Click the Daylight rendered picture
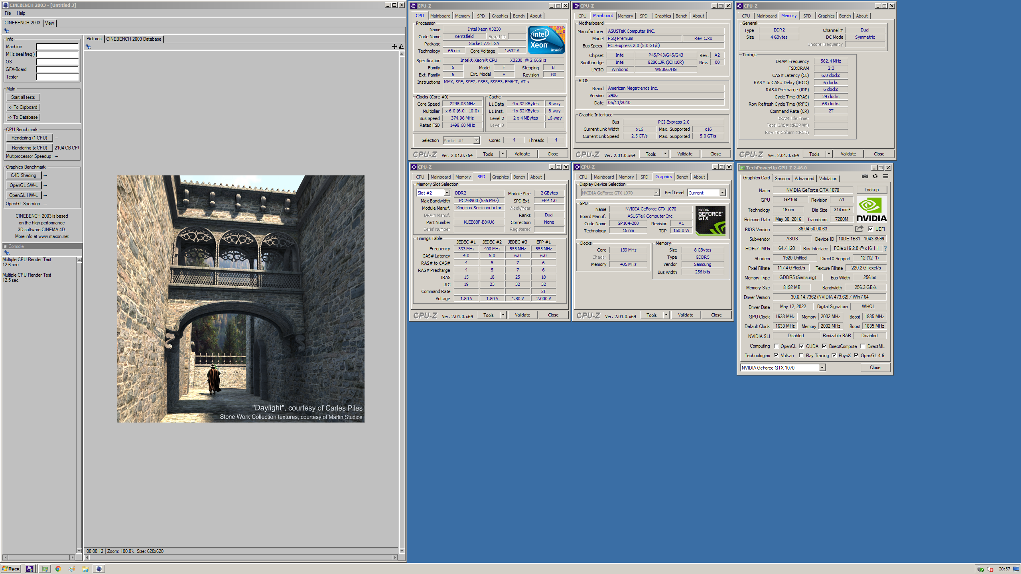 tap(240, 299)
